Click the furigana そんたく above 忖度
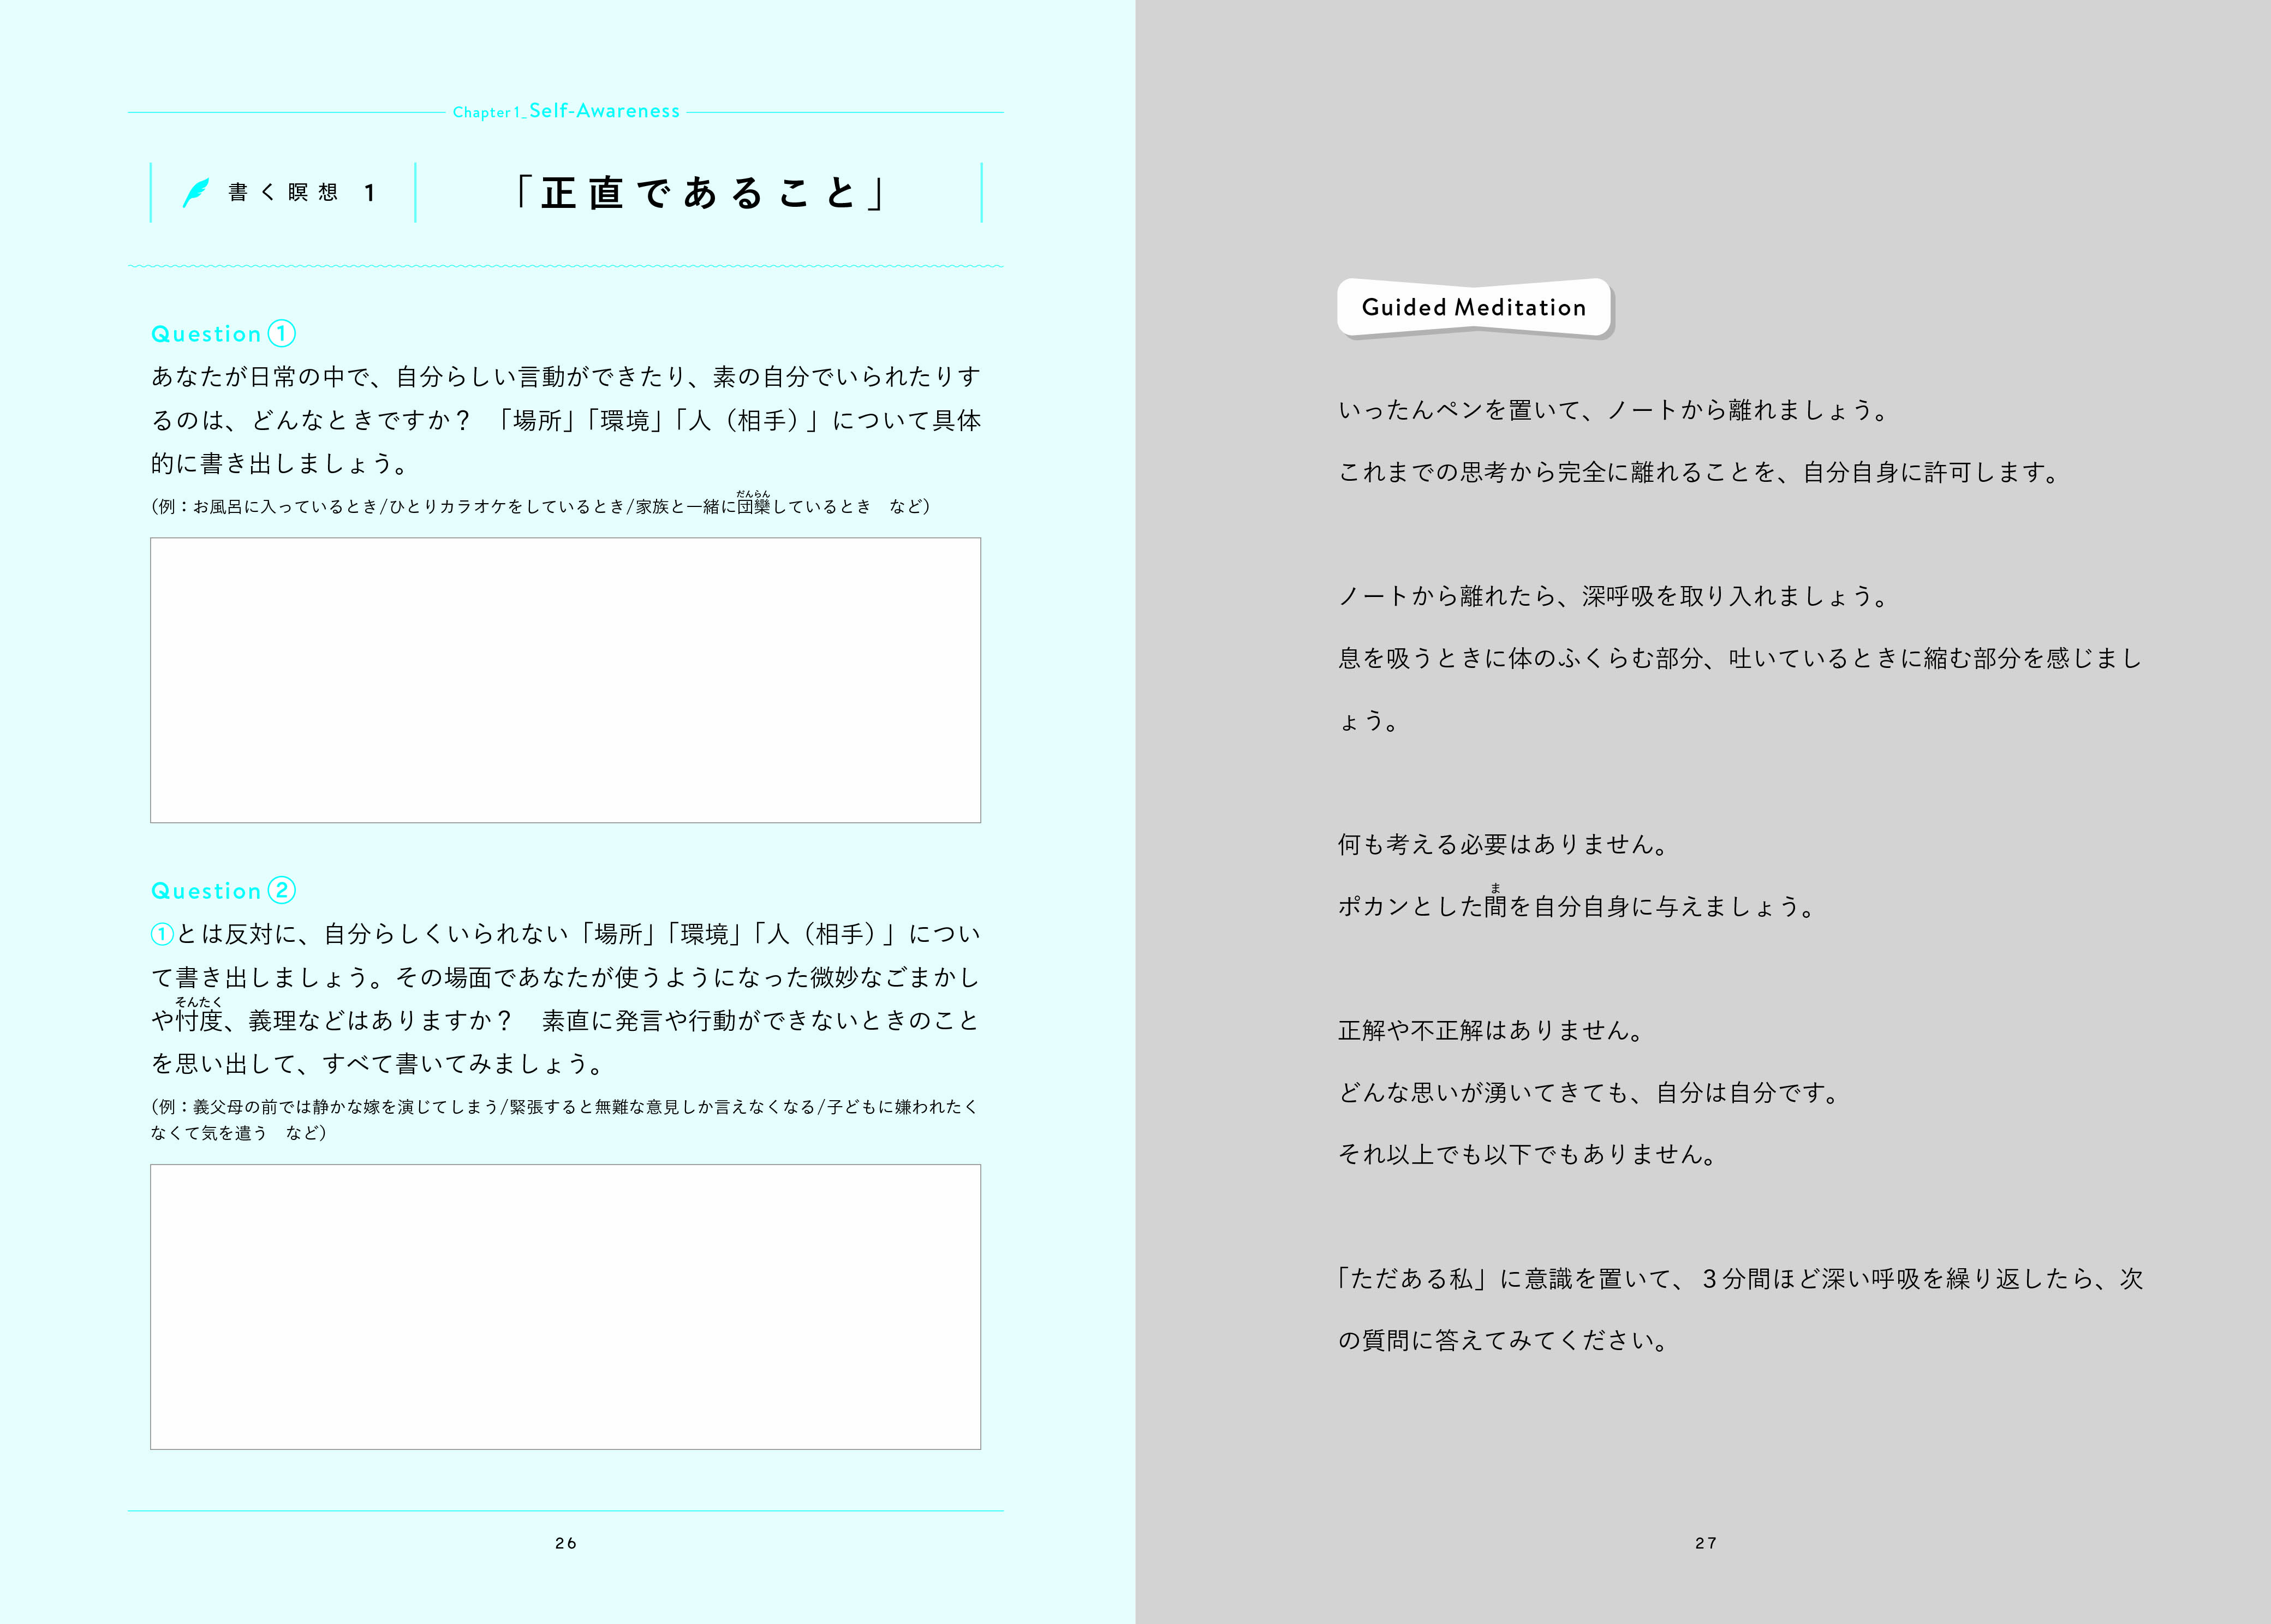Screen dimensions: 2271x1624 [198, 1001]
